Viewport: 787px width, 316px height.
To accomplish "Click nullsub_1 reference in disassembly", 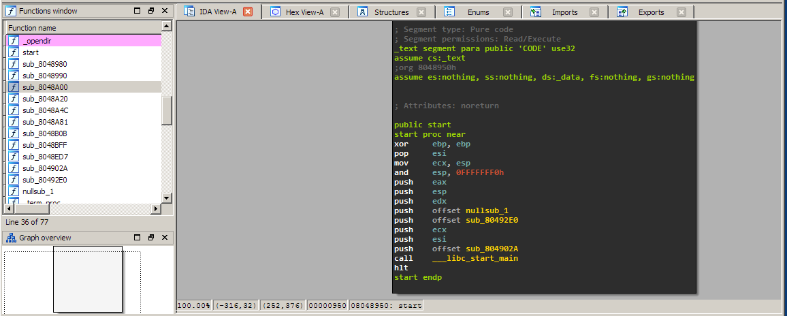I will coord(487,210).
